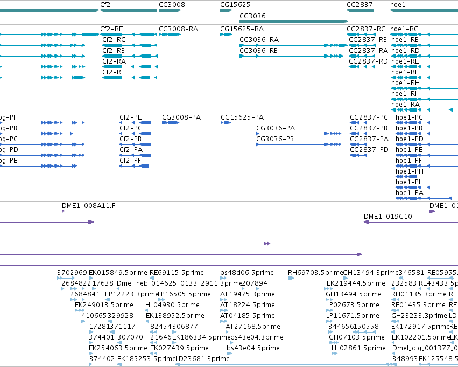Select the CG3008-RA transcript label

pos(179,29)
